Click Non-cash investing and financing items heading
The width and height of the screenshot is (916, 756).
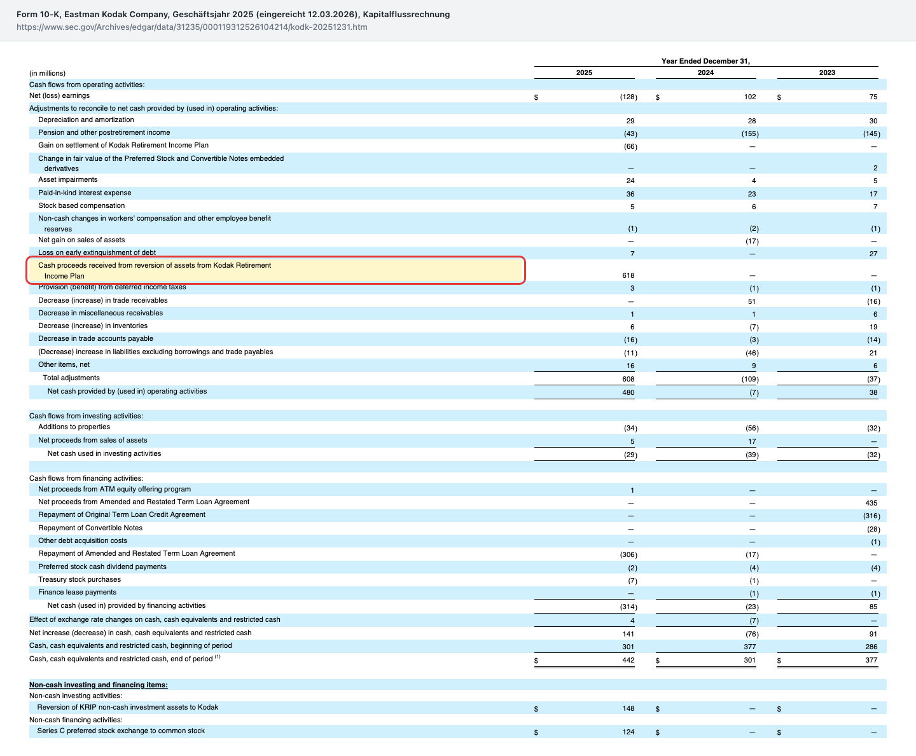[99, 685]
